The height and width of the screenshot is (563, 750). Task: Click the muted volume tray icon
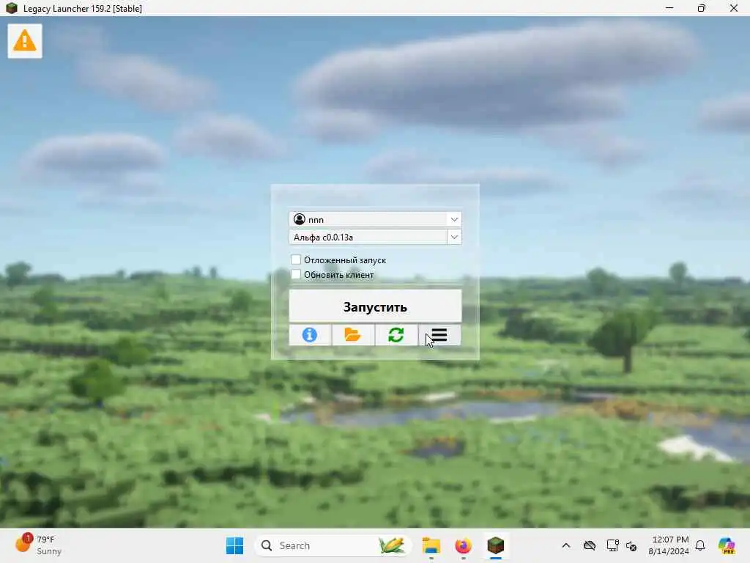point(631,545)
